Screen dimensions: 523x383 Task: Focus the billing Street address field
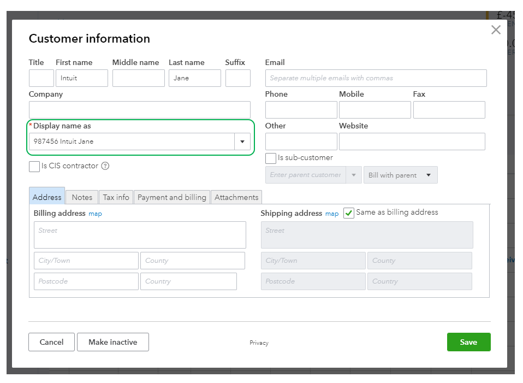click(x=140, y=235)
